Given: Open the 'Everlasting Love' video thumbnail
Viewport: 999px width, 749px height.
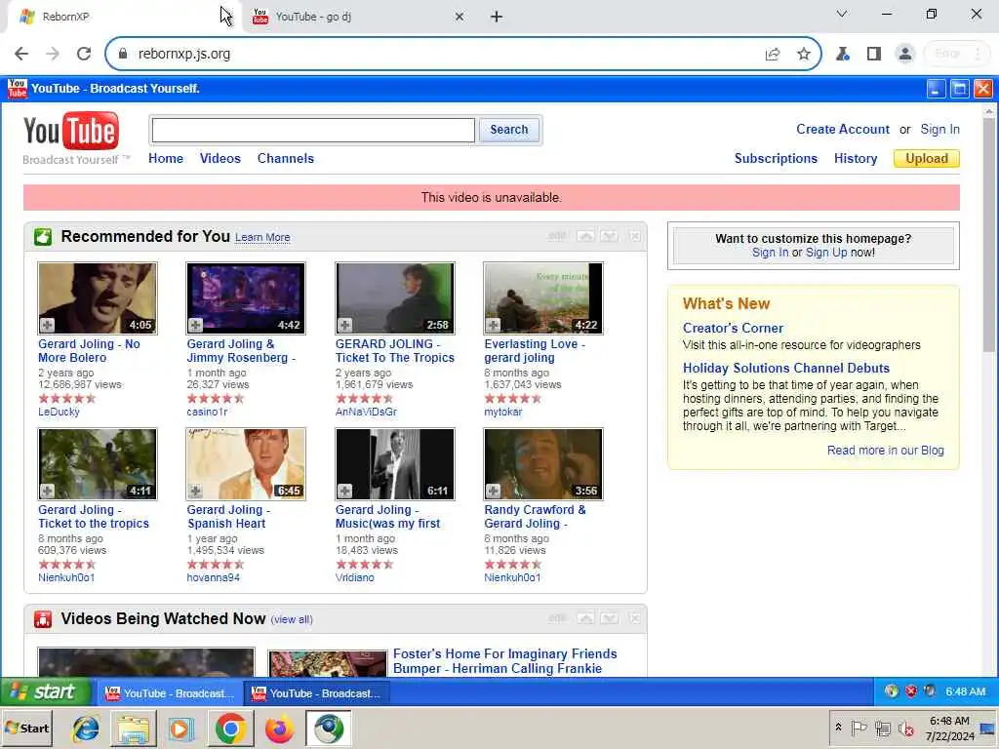Looking at the screenshot, I should (542, 298).
